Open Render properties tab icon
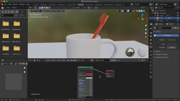This screenshot has width=180, height=101. (151, 33)
